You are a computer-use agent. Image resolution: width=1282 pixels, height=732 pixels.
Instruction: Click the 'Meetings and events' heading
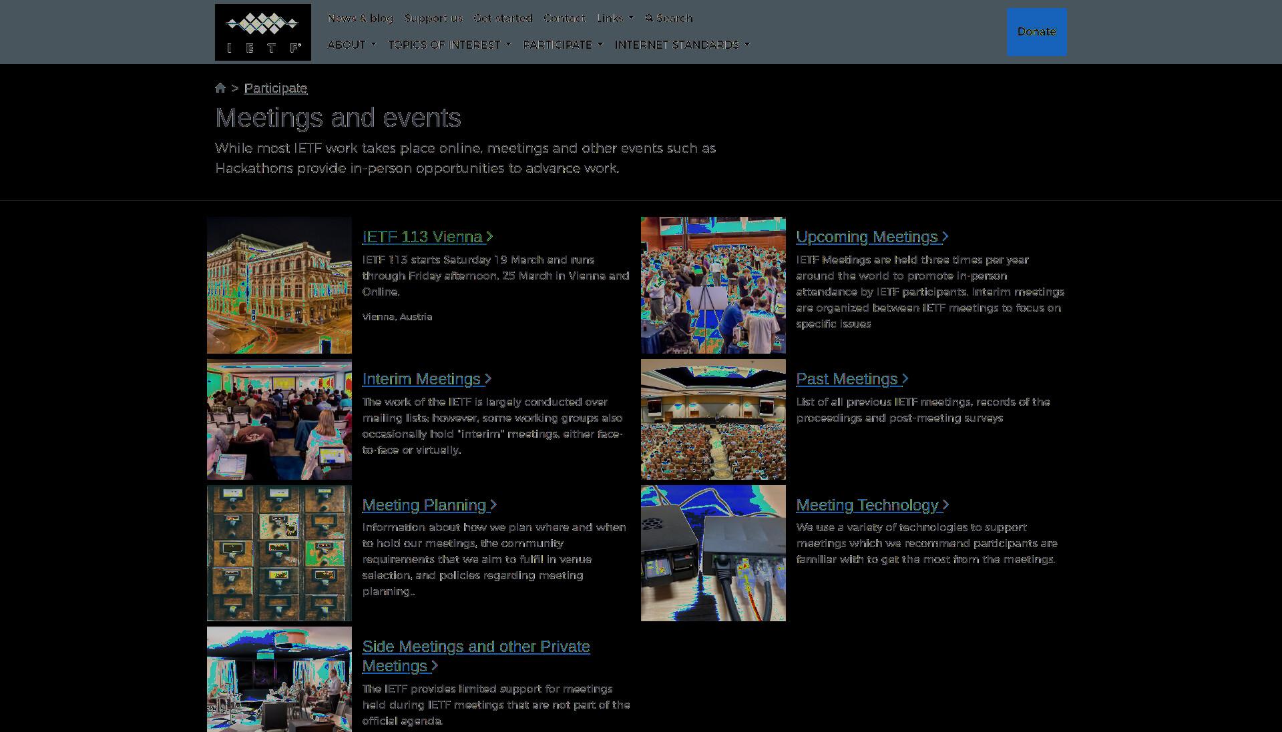338,118
